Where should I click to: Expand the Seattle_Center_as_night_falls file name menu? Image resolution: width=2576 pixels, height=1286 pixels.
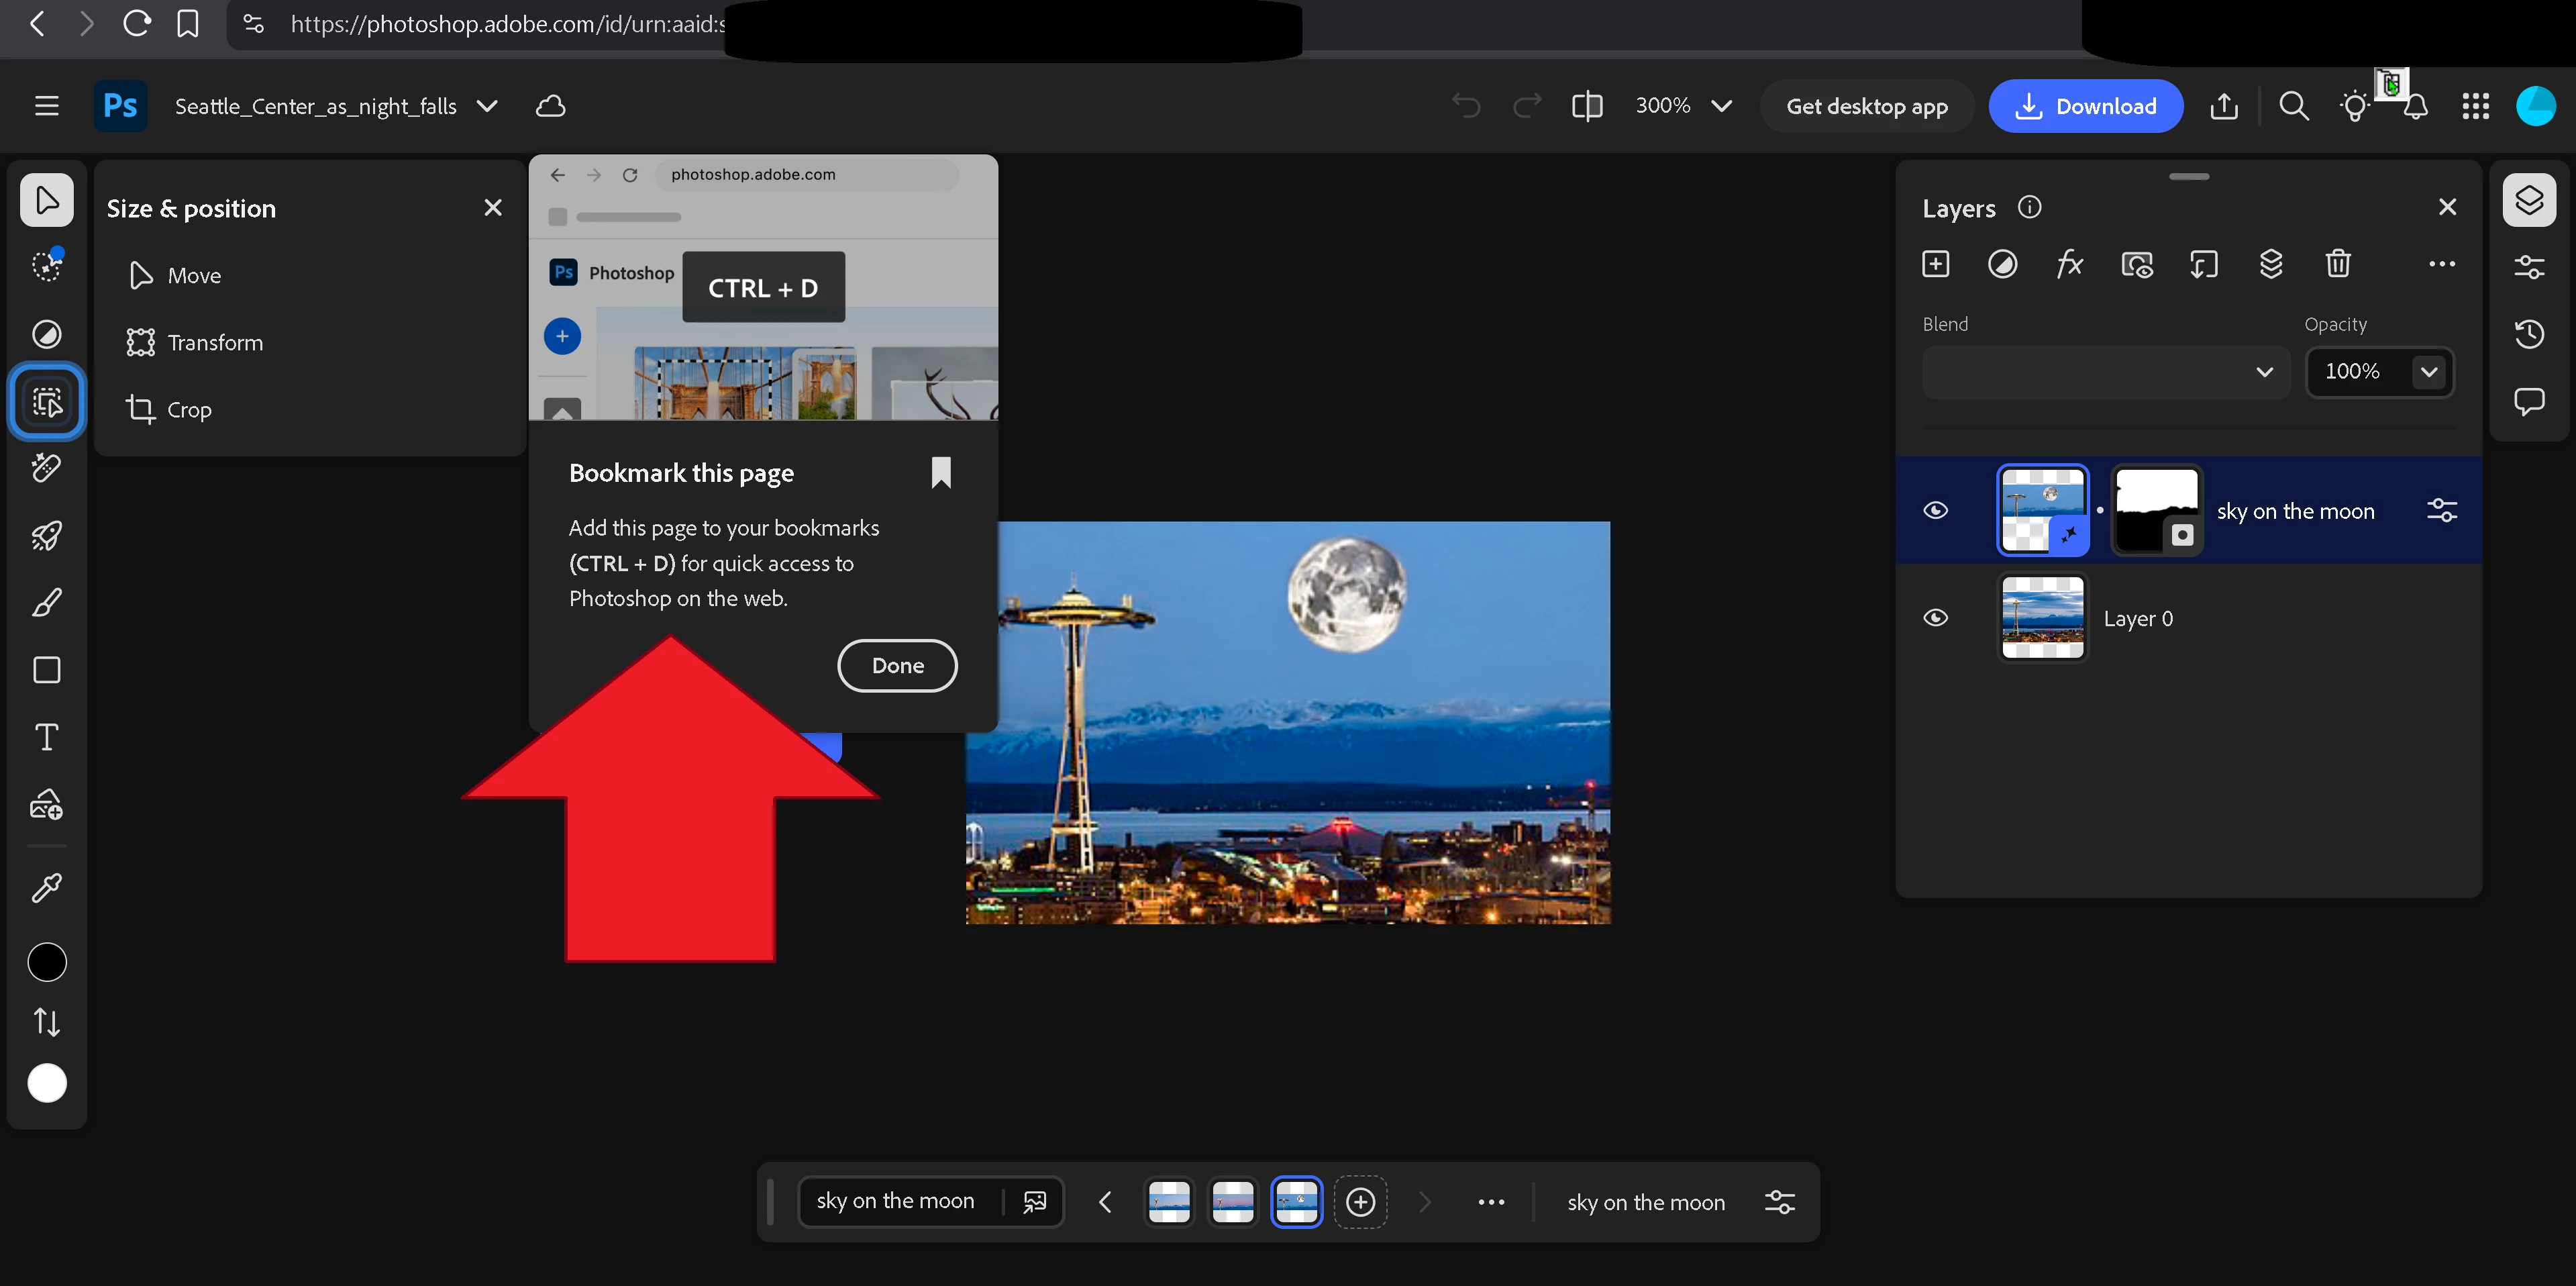(x=487, y=106)
